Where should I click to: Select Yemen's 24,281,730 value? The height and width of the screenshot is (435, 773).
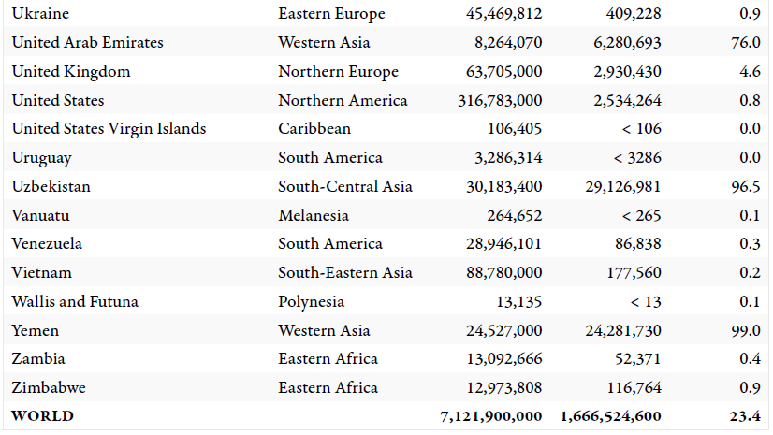(x=623, y=330)
